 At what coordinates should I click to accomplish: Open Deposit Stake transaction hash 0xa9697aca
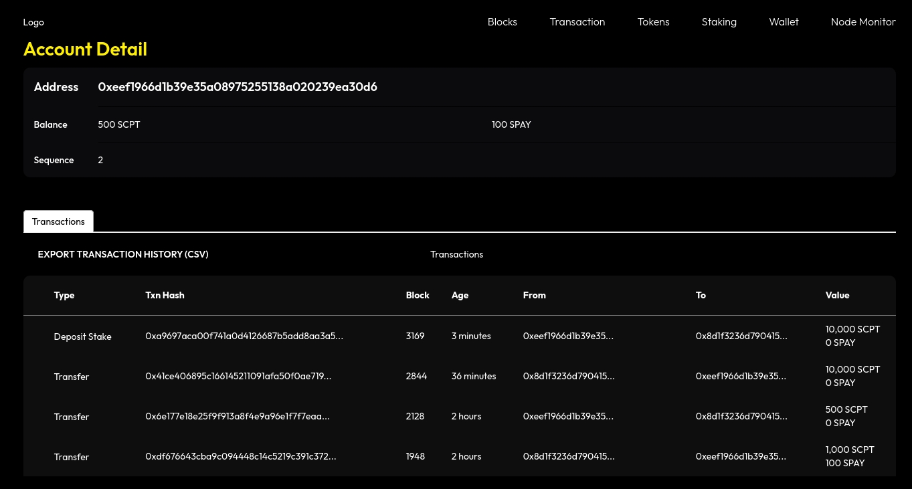coord(244,336)
